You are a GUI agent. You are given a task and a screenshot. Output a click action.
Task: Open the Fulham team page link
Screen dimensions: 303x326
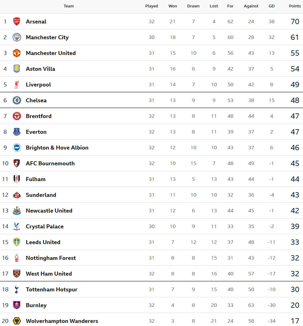36,179
